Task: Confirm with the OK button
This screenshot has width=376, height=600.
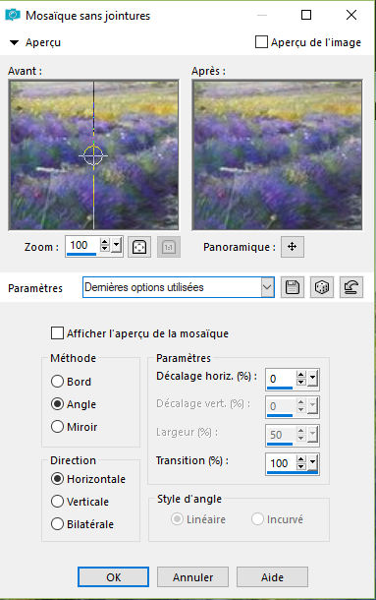Action: pos(114,576)
